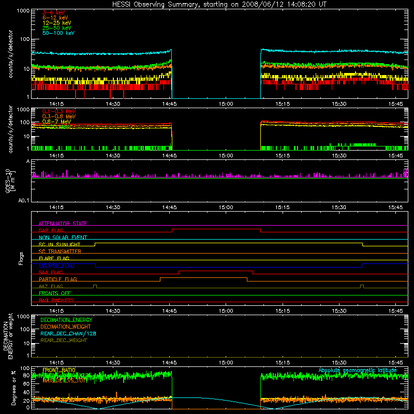
Task: Select the cyan 50-100 keV legend label
Action: [x=58, y=33]
